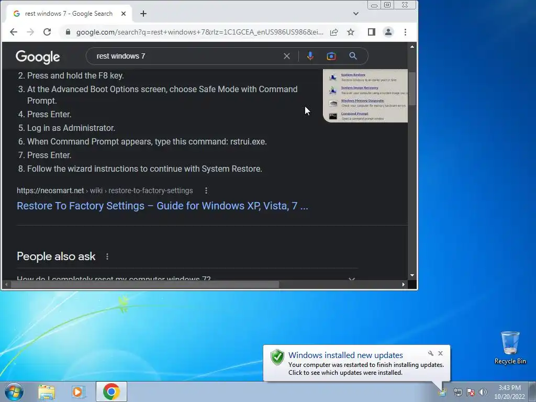Open the clock showing 3:43 PM

pos(509,392)
